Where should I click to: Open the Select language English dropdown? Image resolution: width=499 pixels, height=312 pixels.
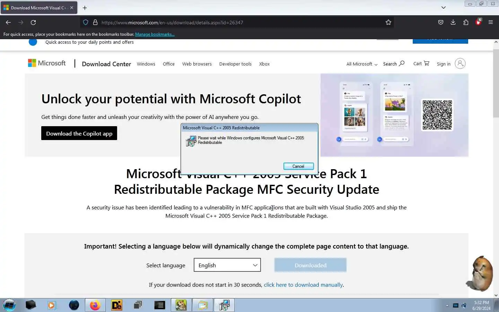click(227, 265)
